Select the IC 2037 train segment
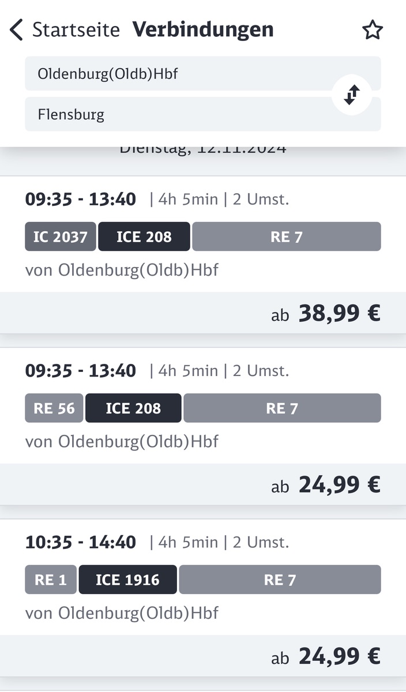This screenshot has width=406, height=692. (61, 236)
